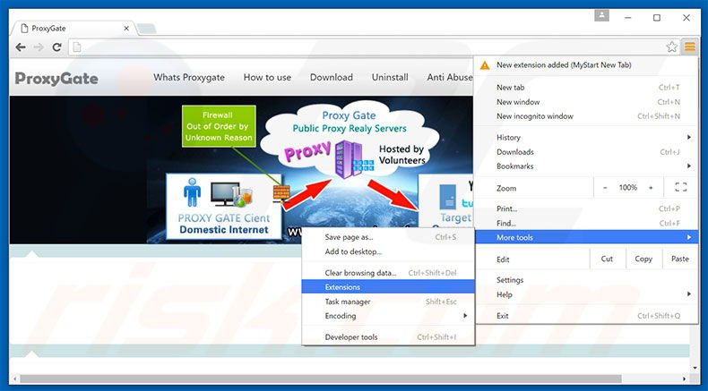Open a new tab with the tab-strip button

click(x=147, y=29)
